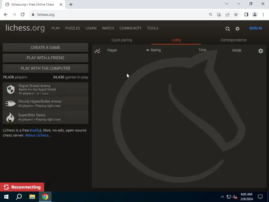Click PLAY WITH A FRIEND button
Screen dimensions: 269x202
click(45, 58)
